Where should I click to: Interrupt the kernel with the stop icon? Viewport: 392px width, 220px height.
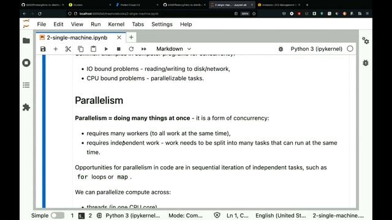[118, 49]
